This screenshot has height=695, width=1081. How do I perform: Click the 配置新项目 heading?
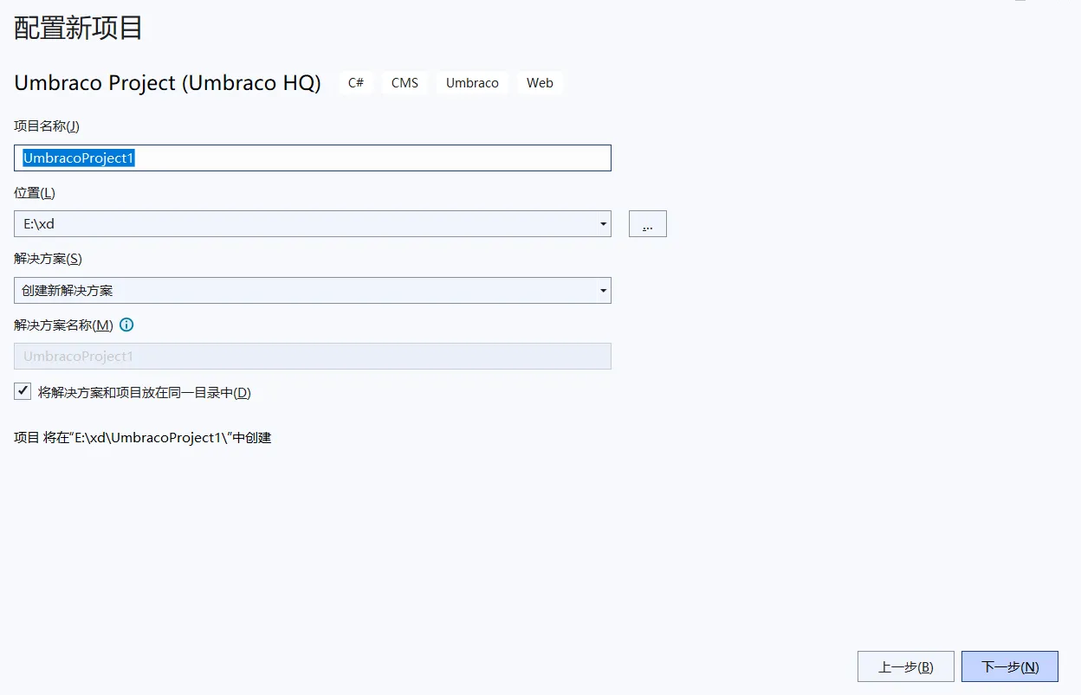(79, 29)
